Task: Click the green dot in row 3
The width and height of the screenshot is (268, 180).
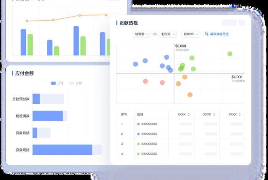Action: (x=139, y=144)
